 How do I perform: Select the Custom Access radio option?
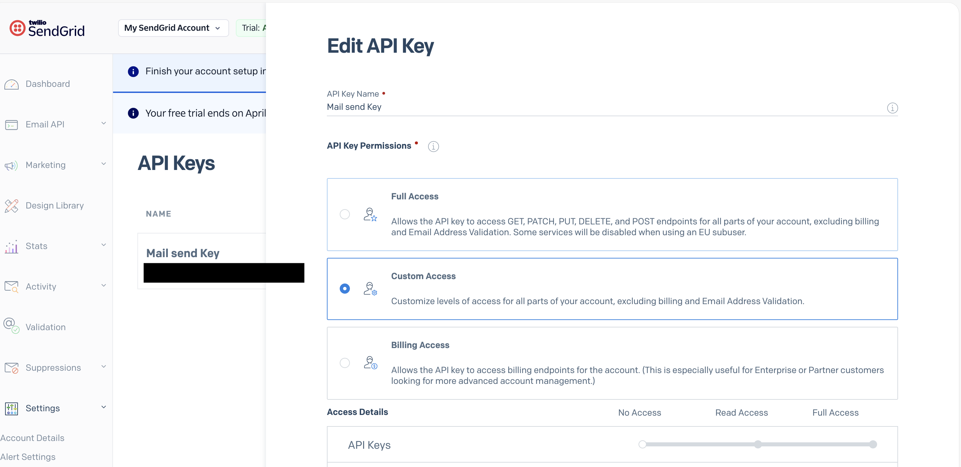pyautogui.click(x=345, y=289)
